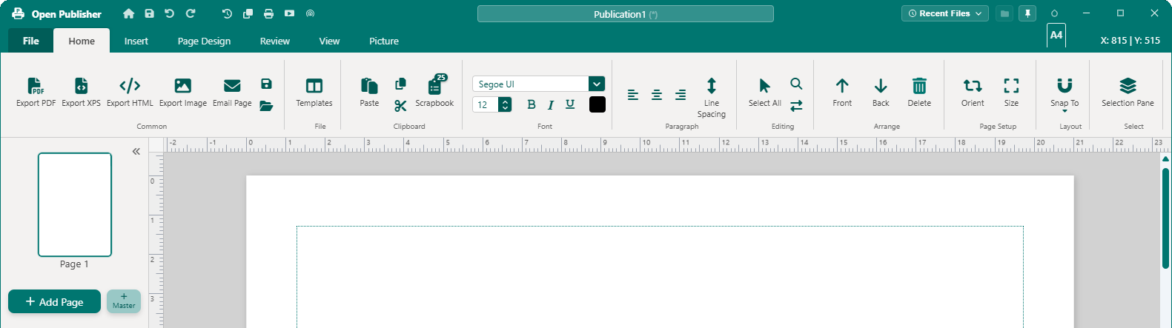Open the history clock icon
This screenshot has width=1172, height=328.
[x=227, y=13]
